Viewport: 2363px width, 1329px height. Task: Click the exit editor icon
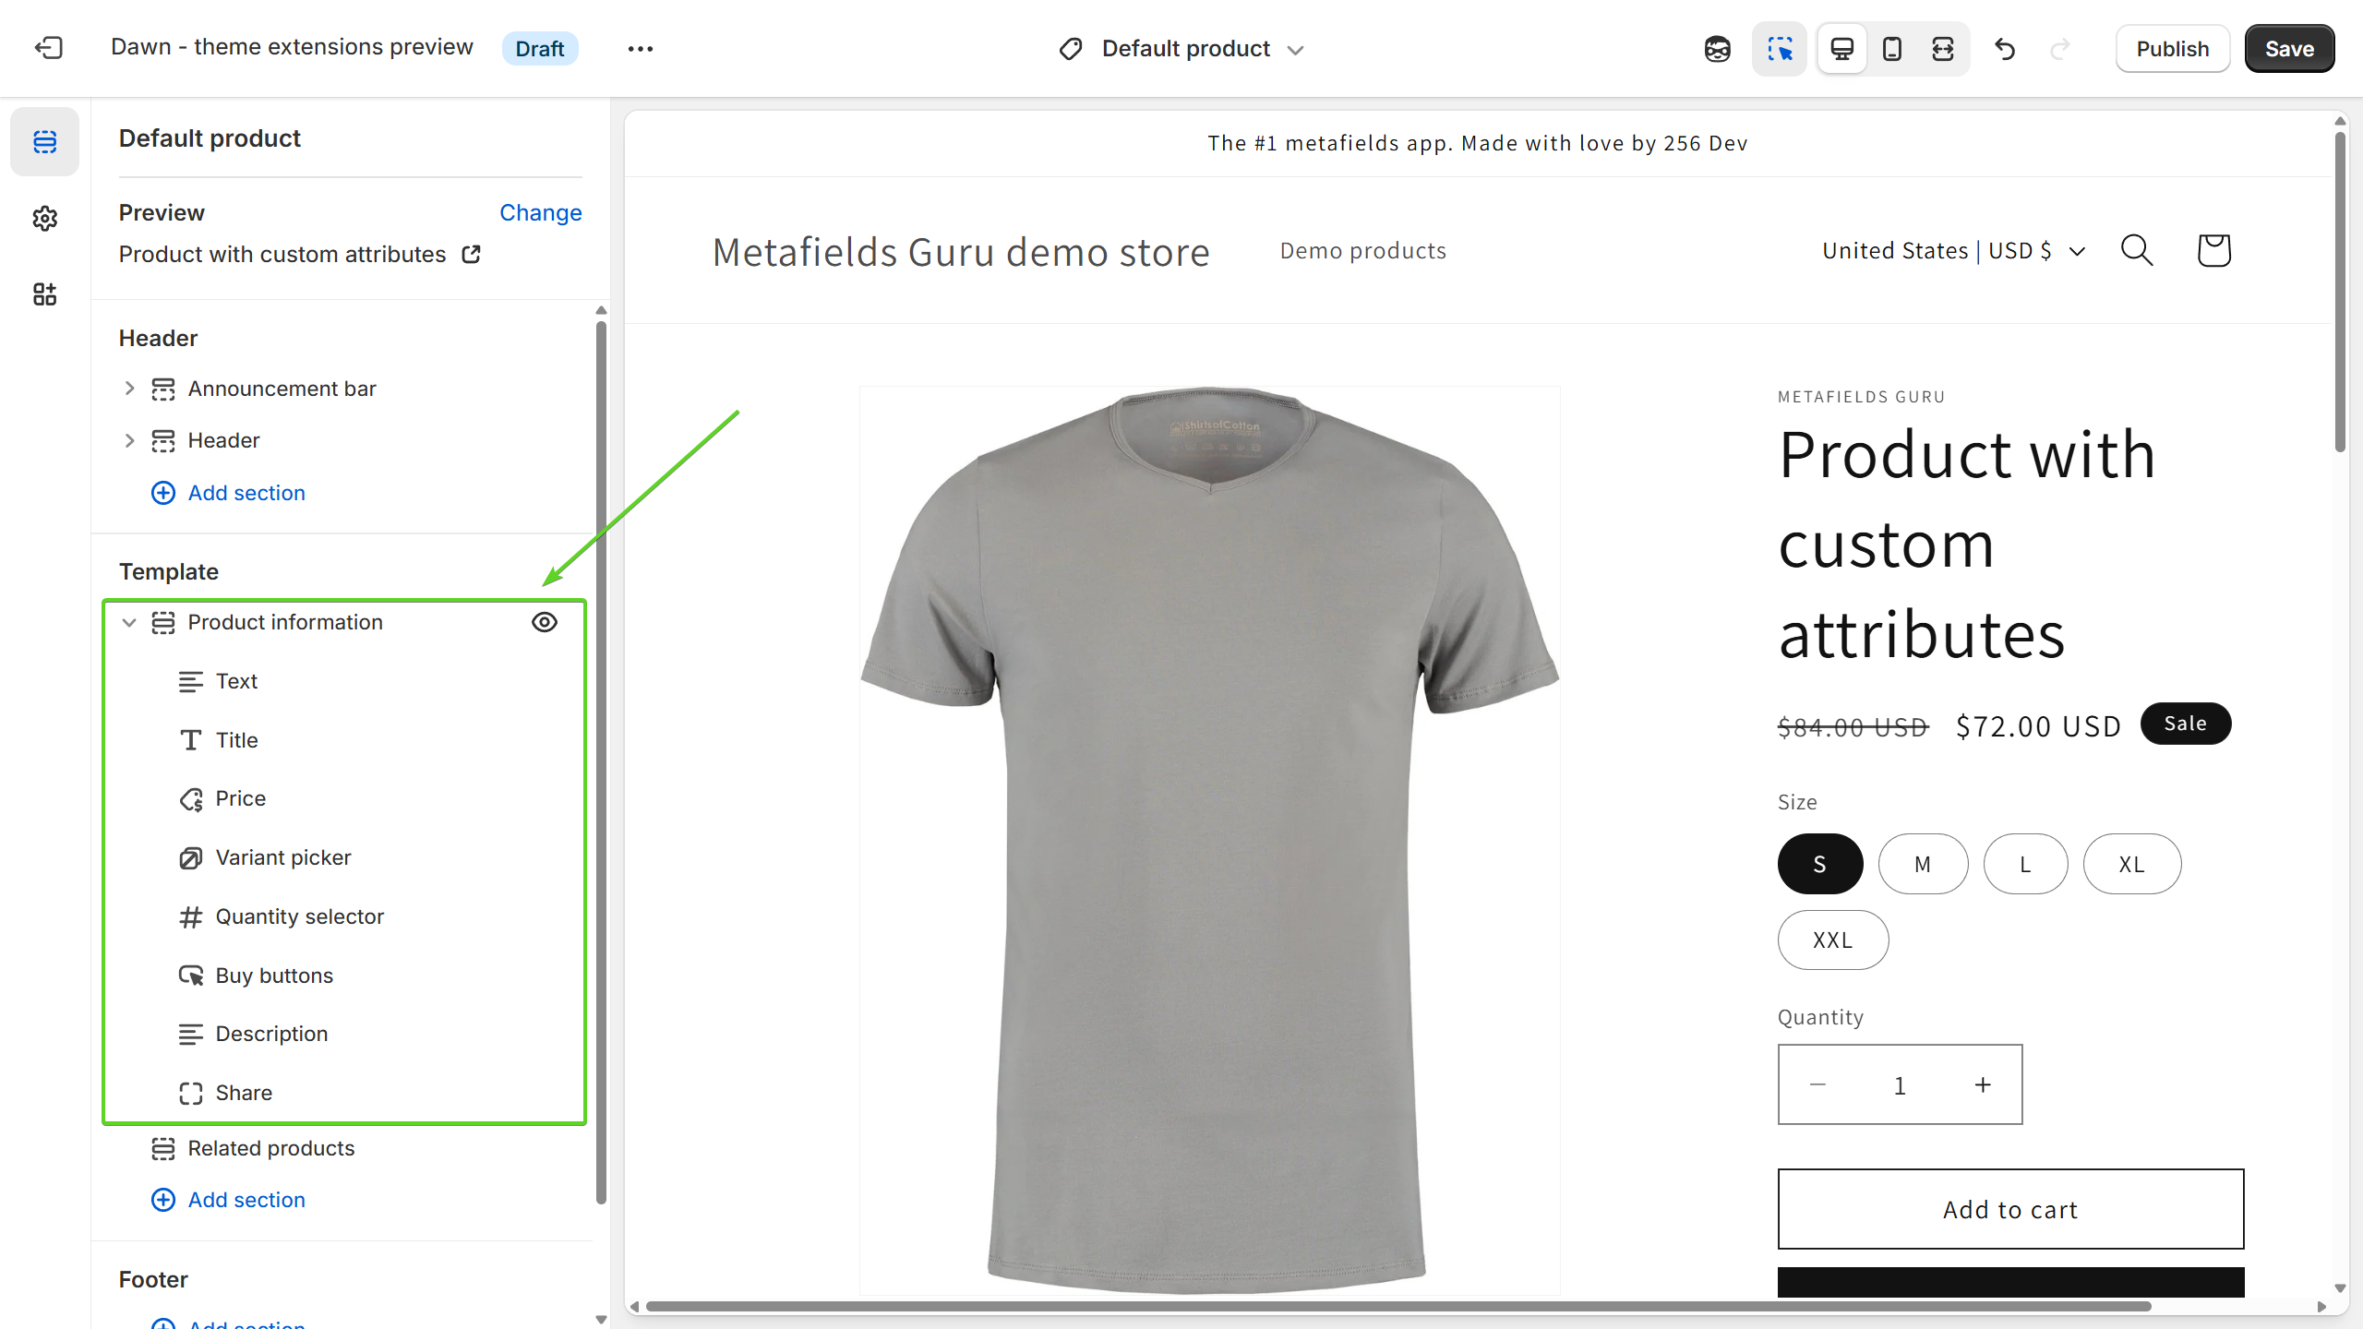pyautogui.click(x=48, y=48)
